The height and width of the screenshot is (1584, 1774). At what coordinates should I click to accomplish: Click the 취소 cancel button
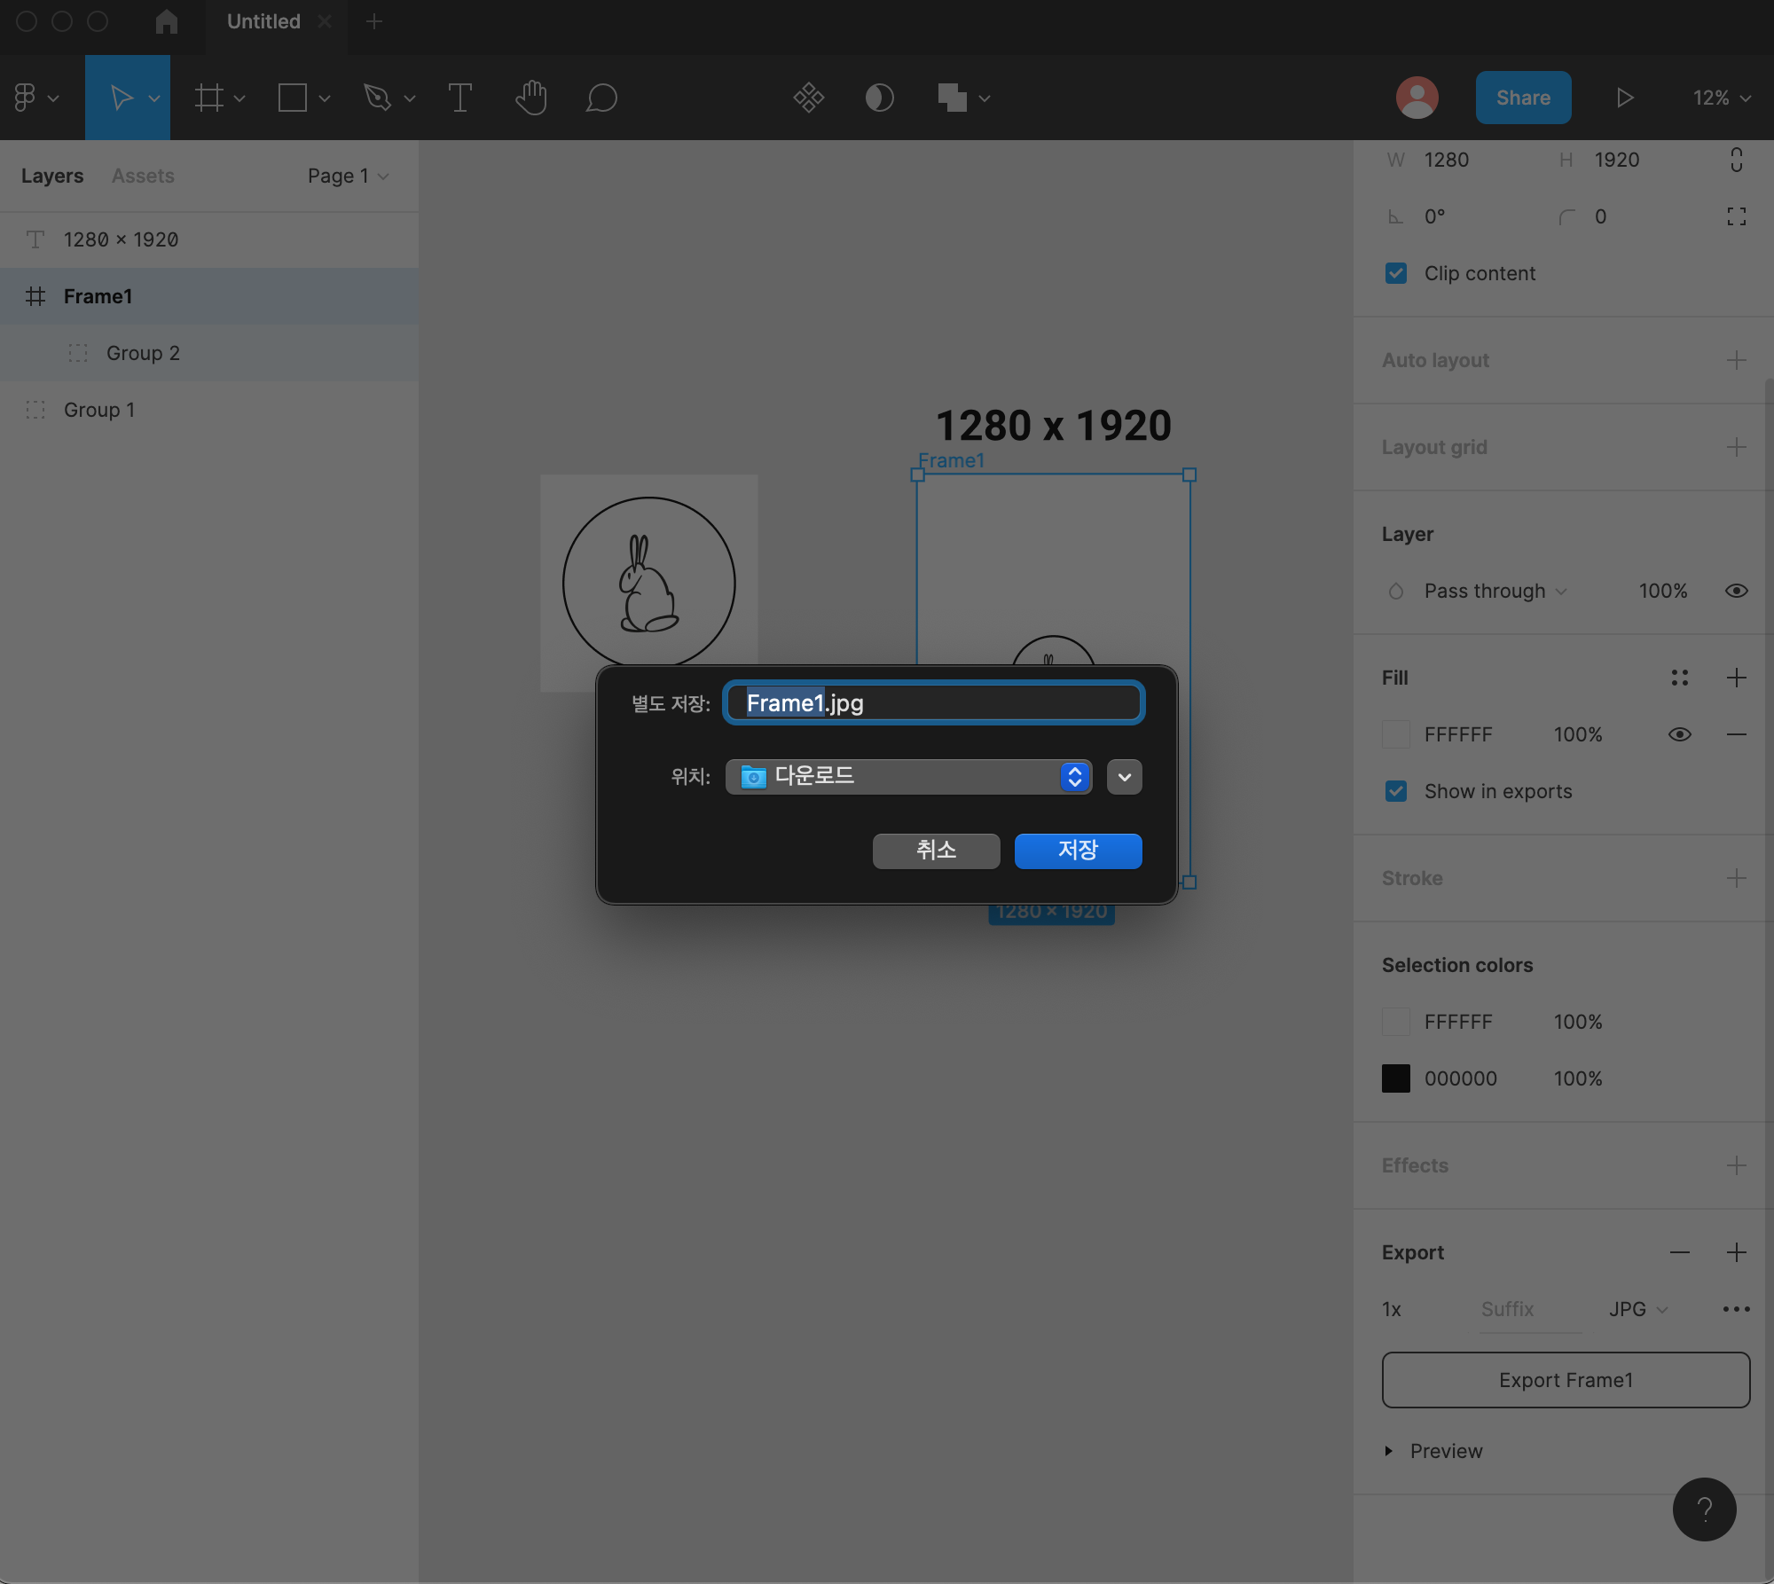936,851
